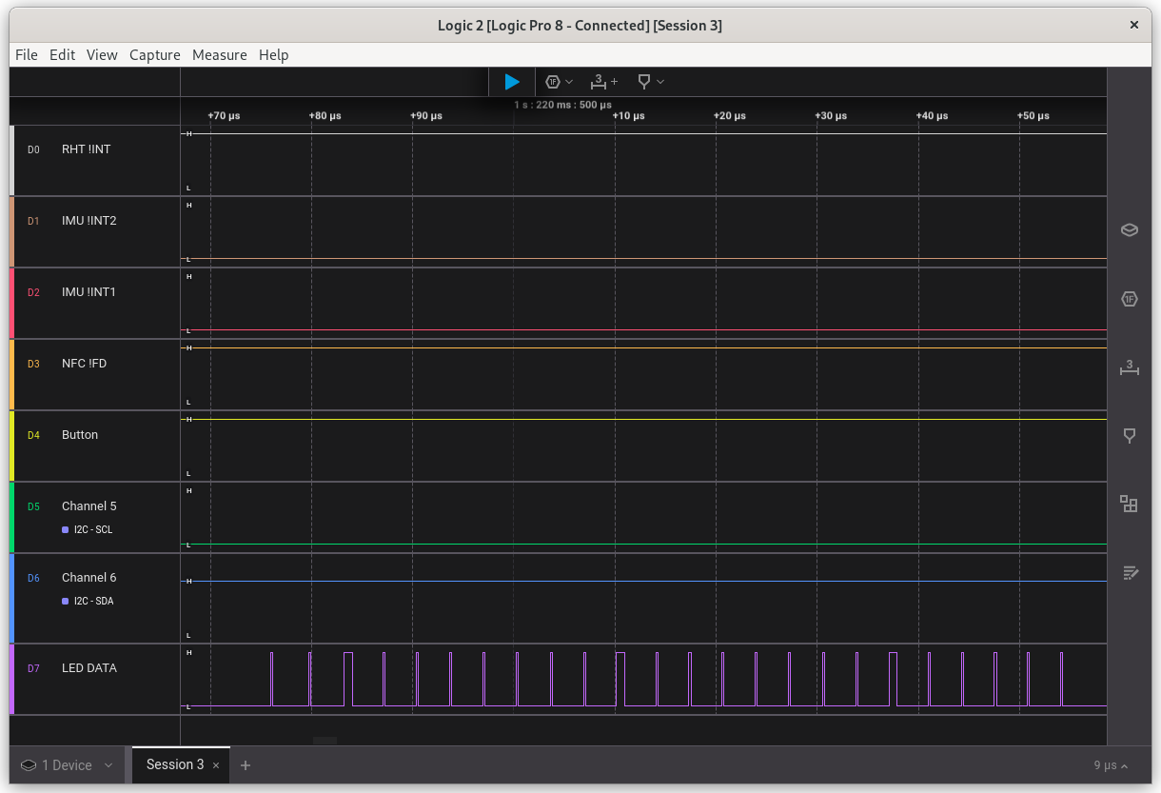Open the Measurements panel in right sidebar
The width and height of the screenshot is (1161, 793).
point(1130,367)
